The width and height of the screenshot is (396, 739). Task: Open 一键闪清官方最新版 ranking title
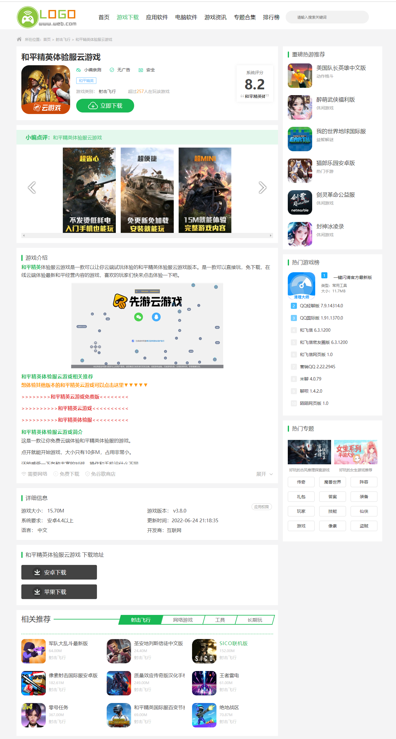[x=352, y=277]
